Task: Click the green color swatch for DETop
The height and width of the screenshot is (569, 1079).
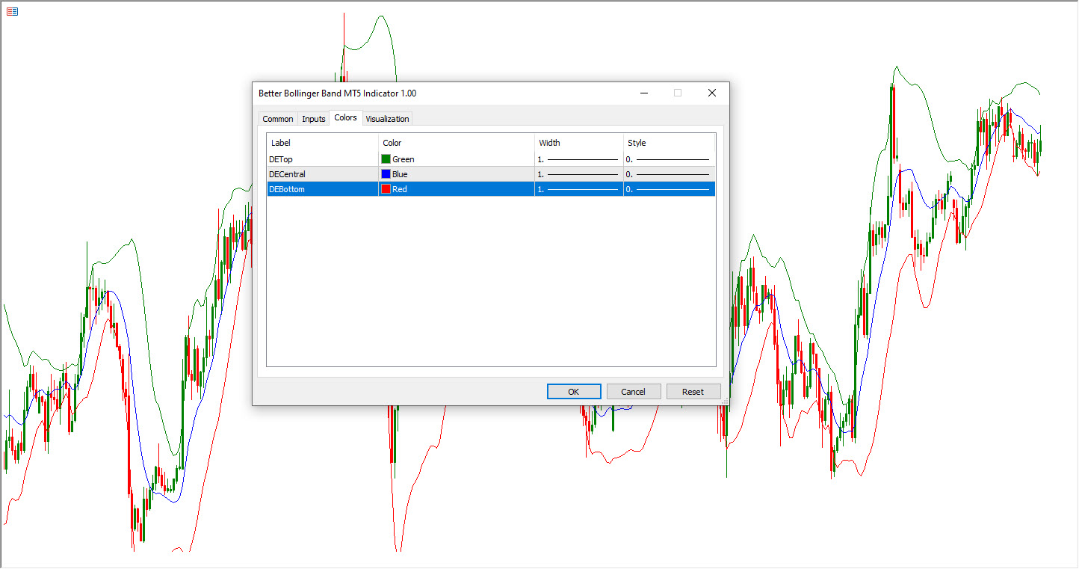Action: pos(386,159)
